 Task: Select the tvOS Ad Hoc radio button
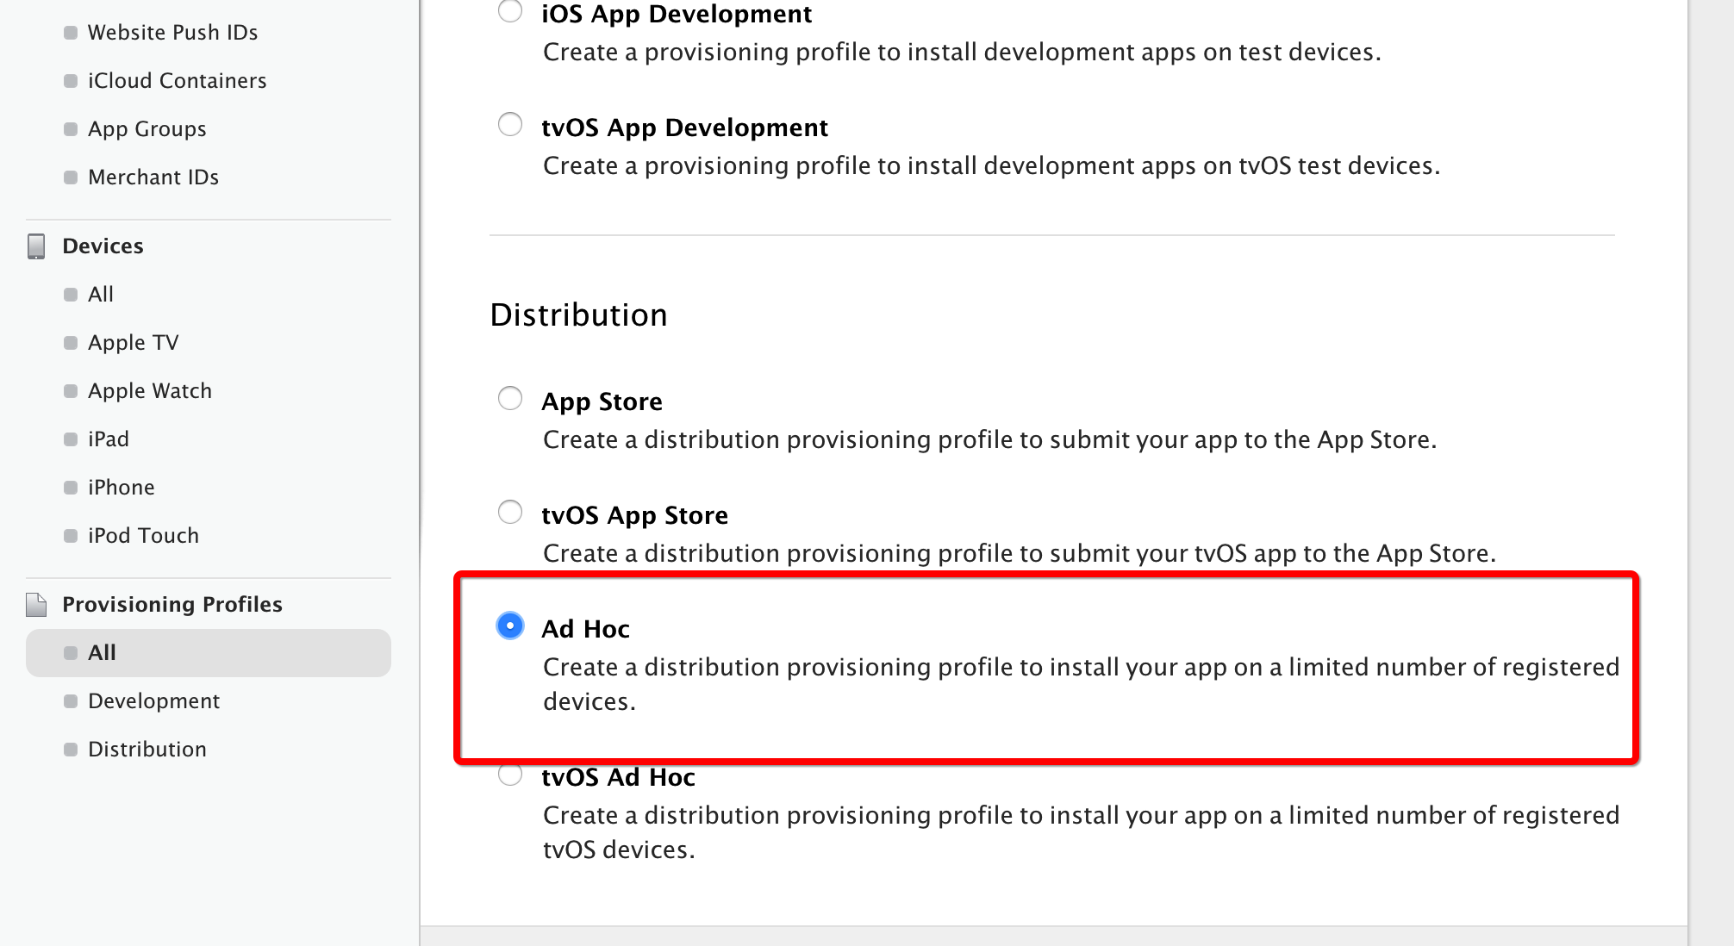click(510, 775)
